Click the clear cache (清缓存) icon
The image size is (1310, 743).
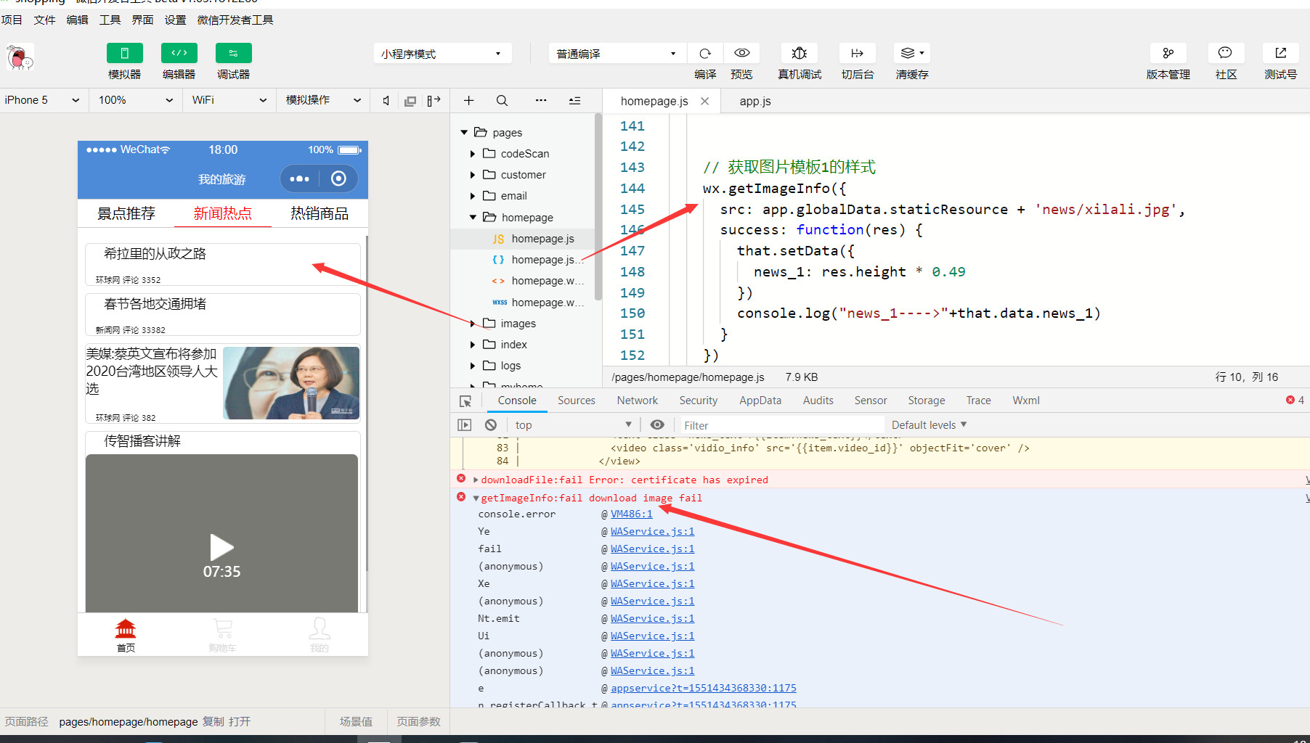pos(911,54)
